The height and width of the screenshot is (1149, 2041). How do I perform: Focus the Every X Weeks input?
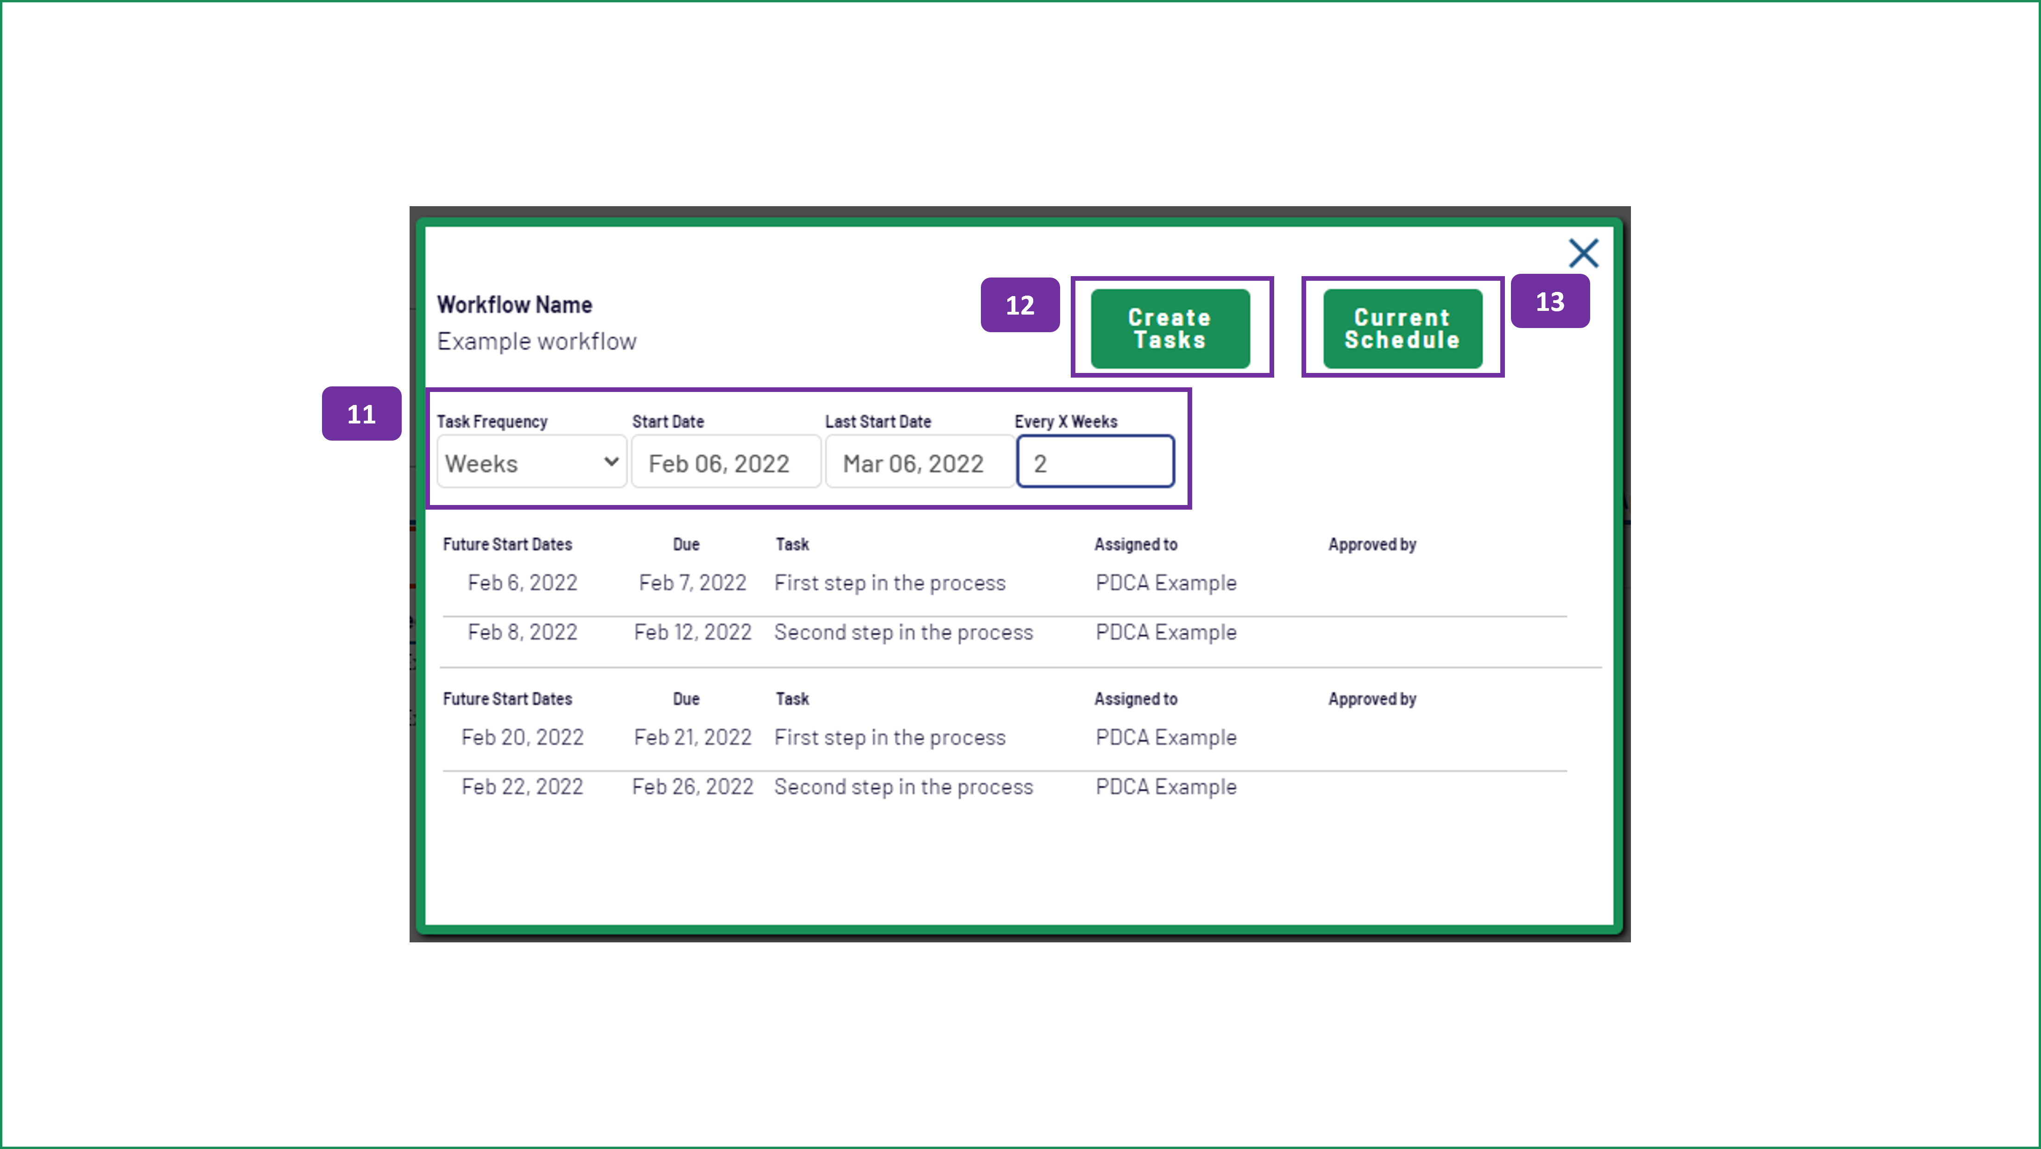coord(1095,462)
